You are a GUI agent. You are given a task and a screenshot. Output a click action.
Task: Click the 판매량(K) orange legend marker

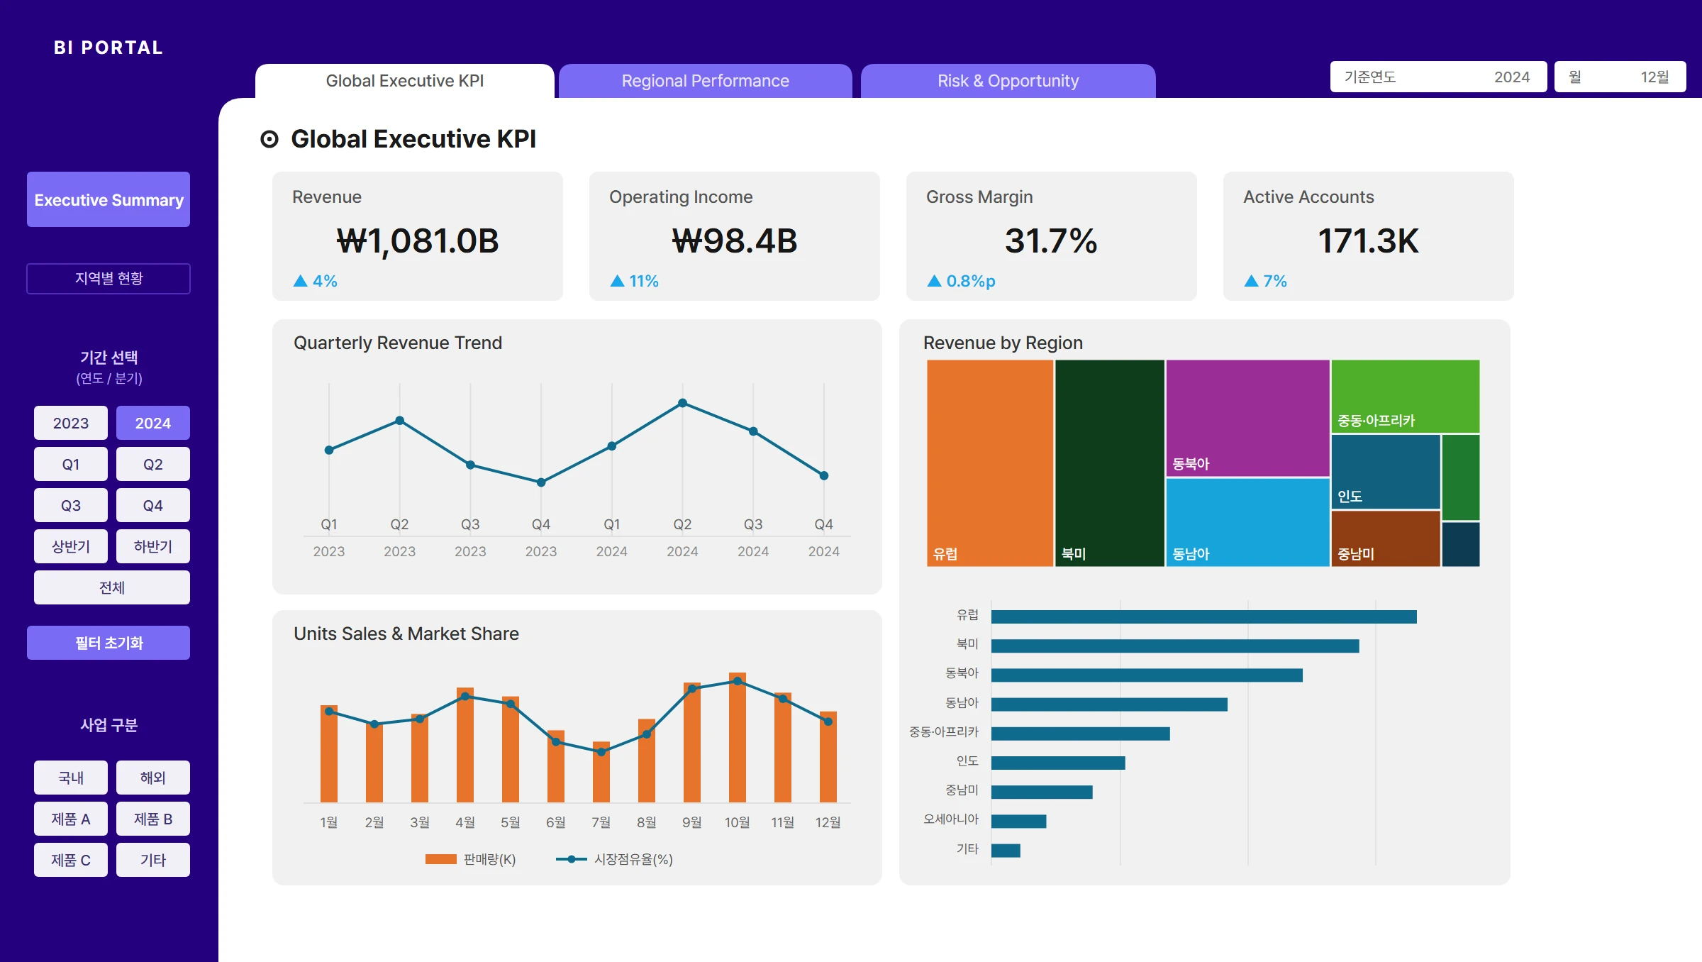(x=440, y=859)
